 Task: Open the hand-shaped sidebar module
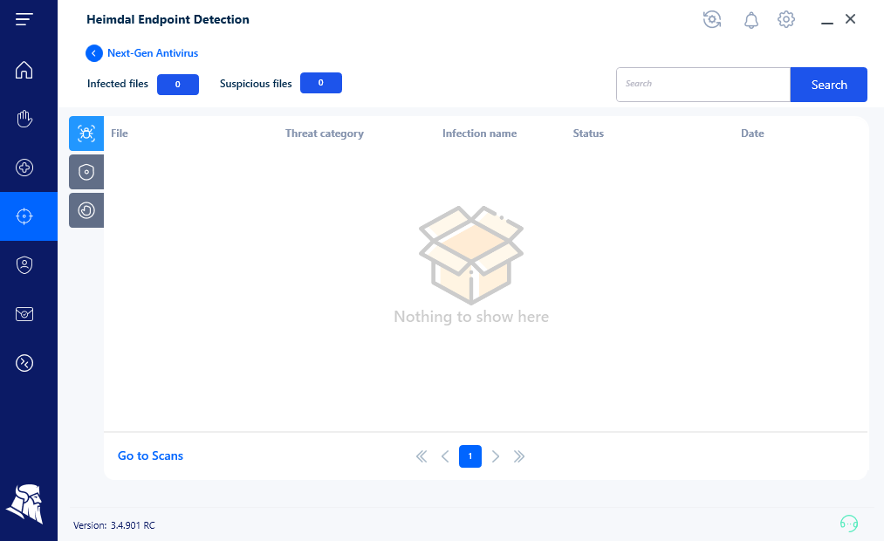click(24, 119)
